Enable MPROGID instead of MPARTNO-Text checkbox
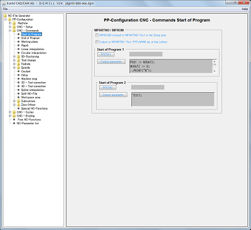 (x=97, y=35)
